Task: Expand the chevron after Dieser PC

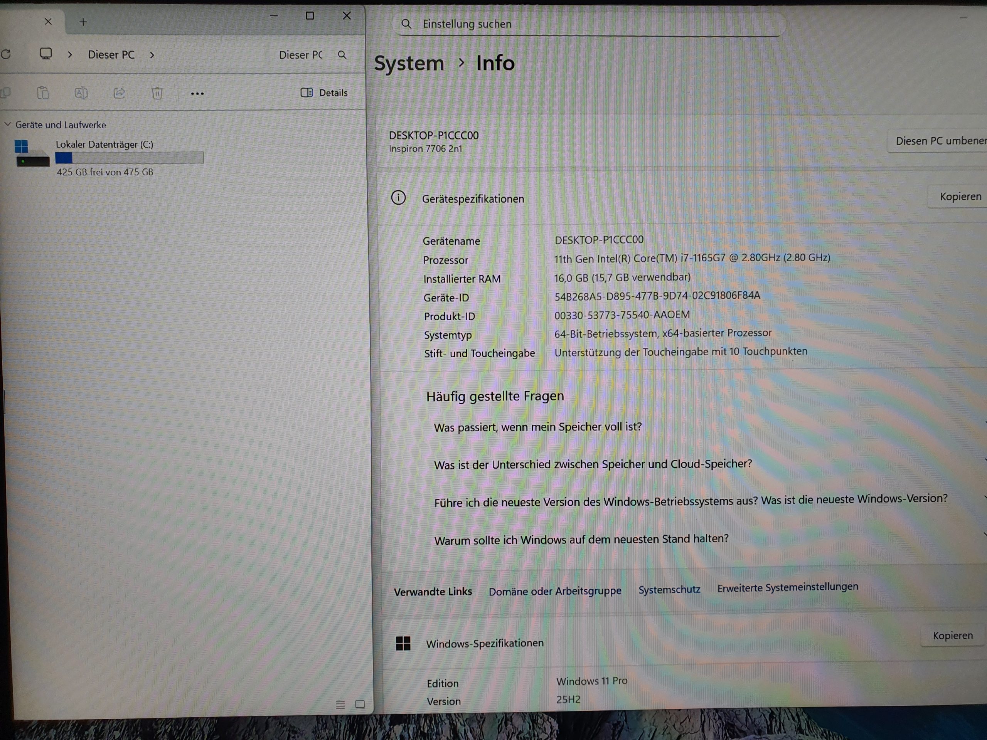Action: 152,55
